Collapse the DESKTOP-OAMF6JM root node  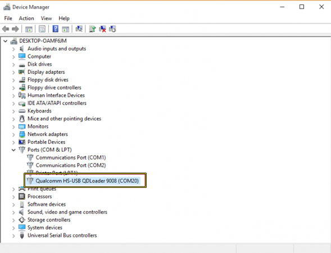point(6,41)
